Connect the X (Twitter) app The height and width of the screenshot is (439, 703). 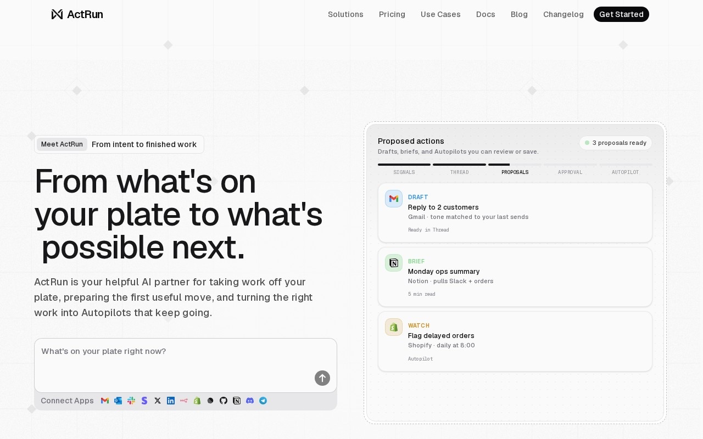158,401
